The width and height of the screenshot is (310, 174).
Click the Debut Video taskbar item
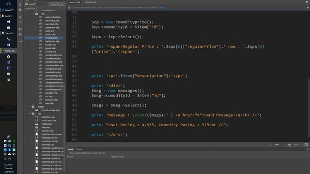coord(9,33)
